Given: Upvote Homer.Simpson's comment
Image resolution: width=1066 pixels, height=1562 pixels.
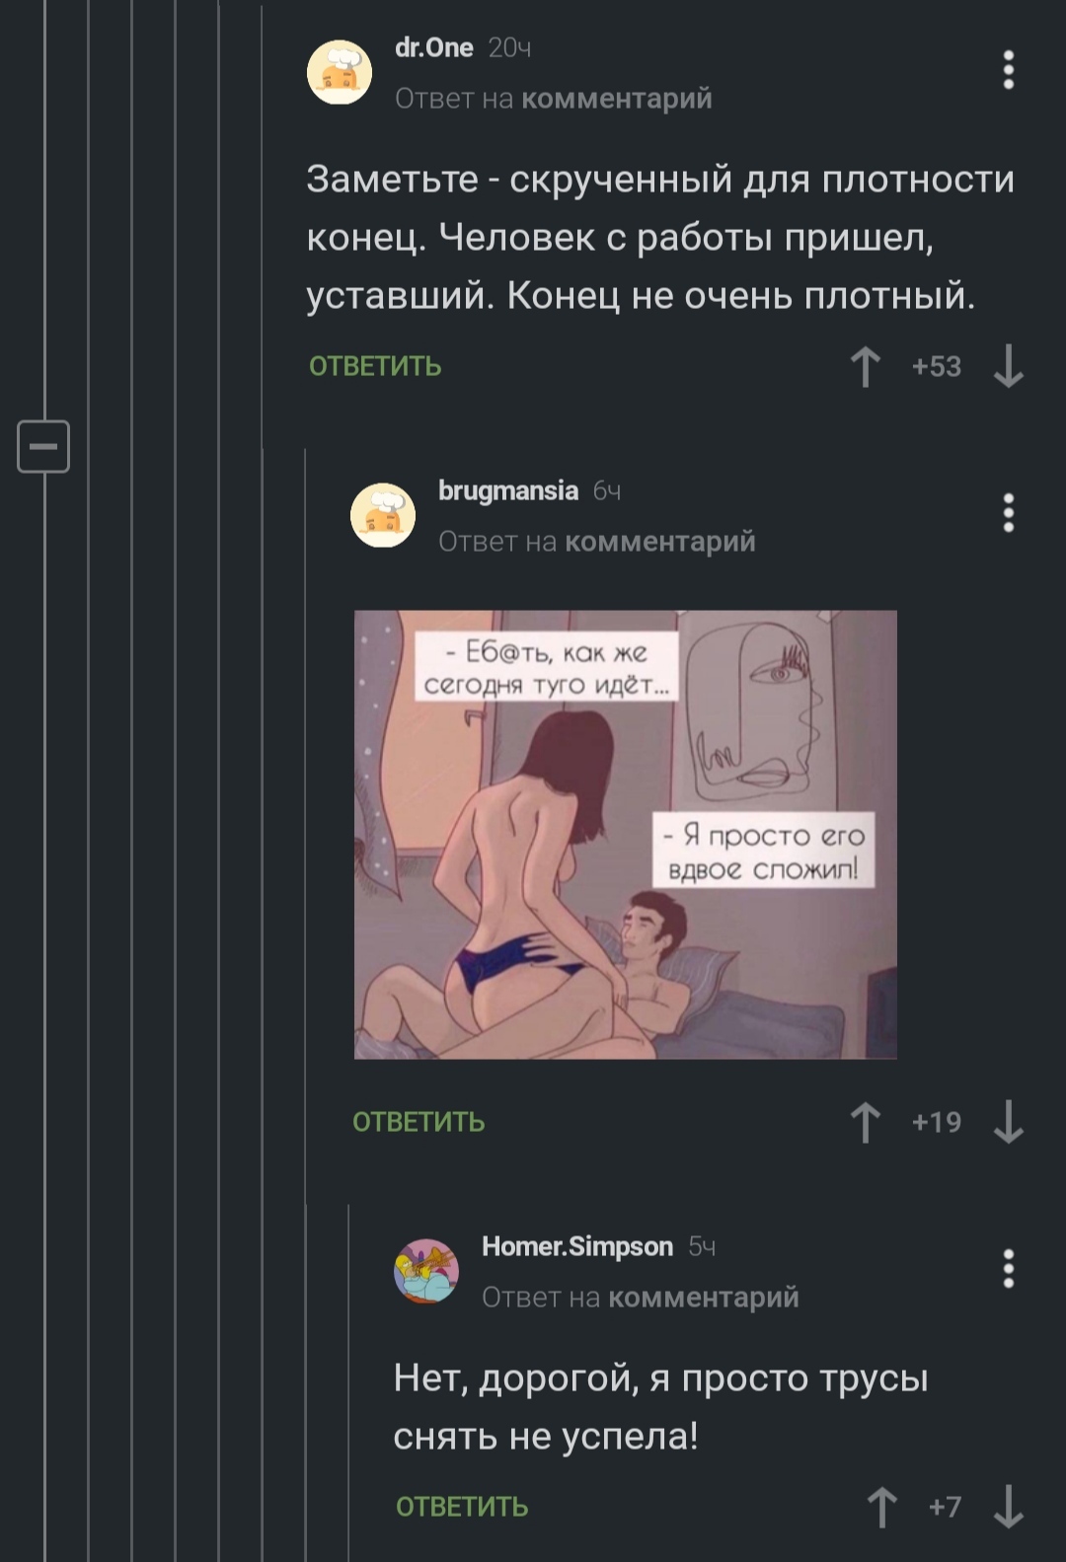Looking at the screenshot, I should pos(881,1507).
